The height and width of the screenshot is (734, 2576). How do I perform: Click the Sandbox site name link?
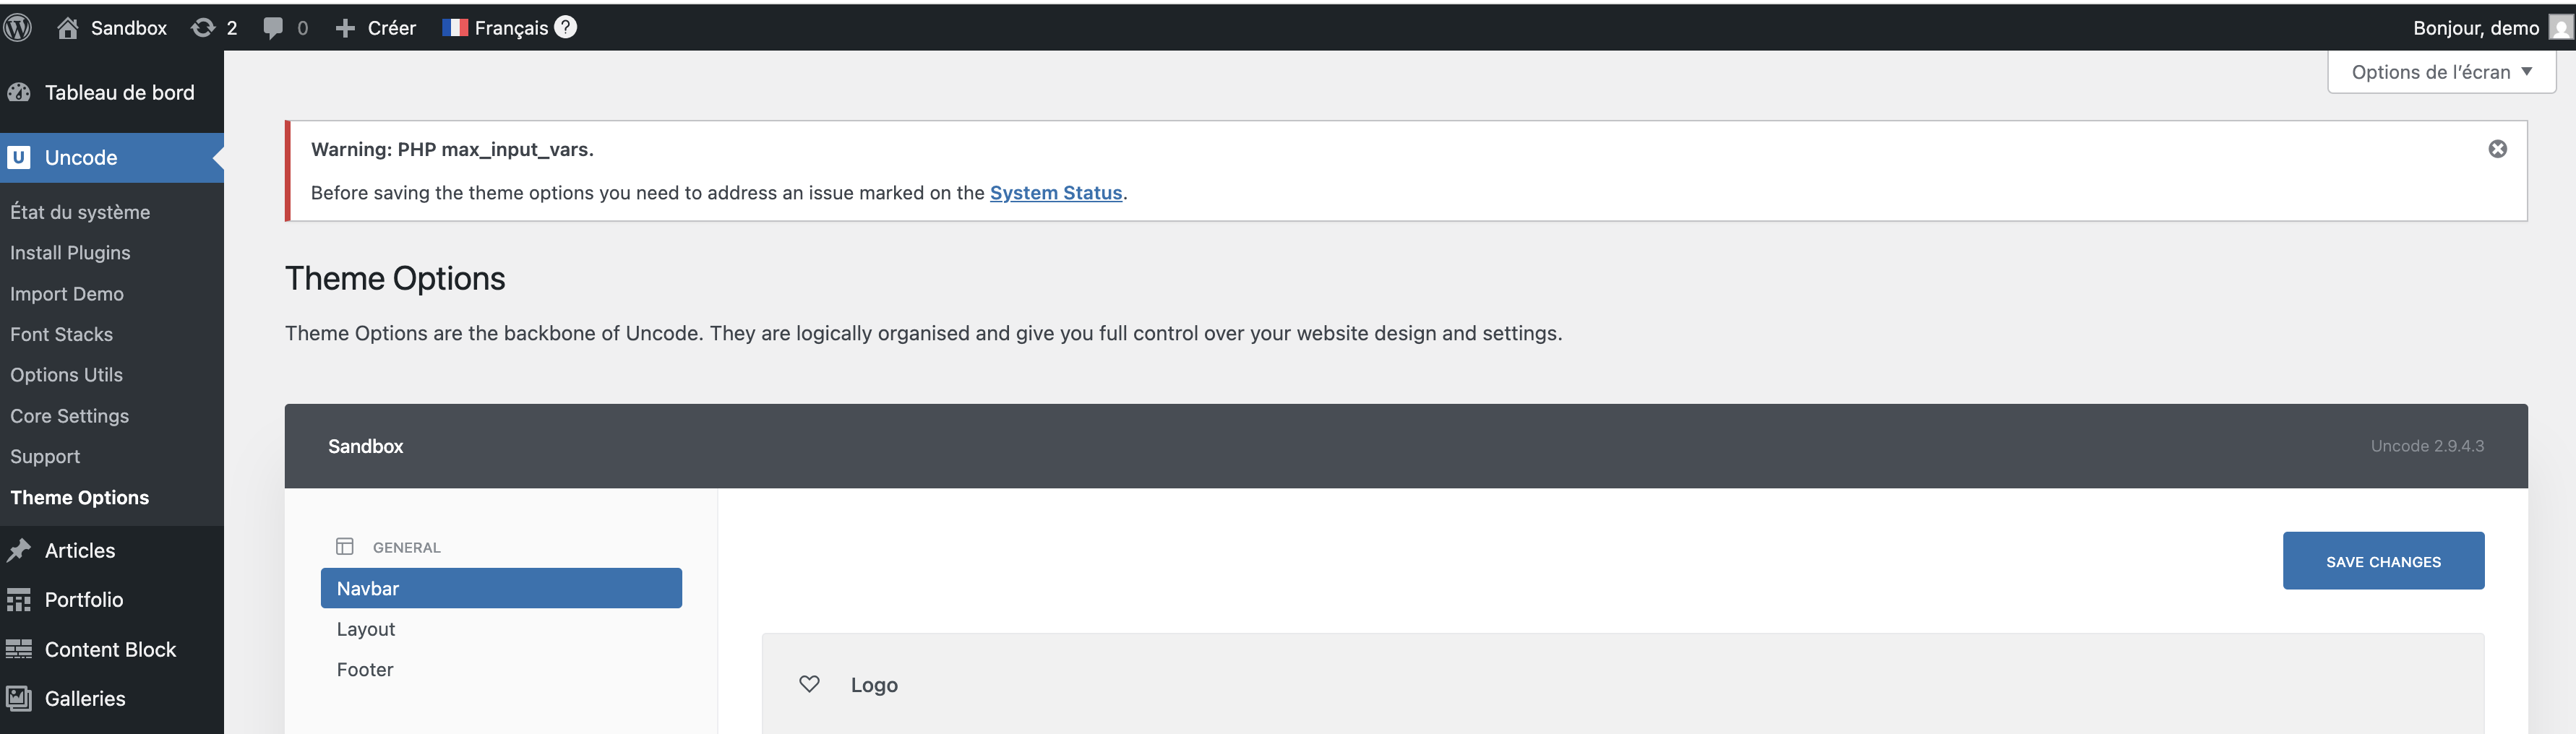128,28
